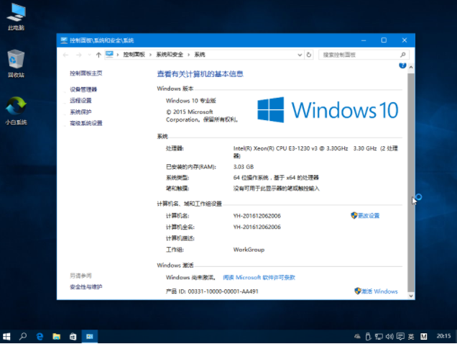This screenshot has height=344, width=457.
Task: Open the network tray icon
Action: (379, 337)
